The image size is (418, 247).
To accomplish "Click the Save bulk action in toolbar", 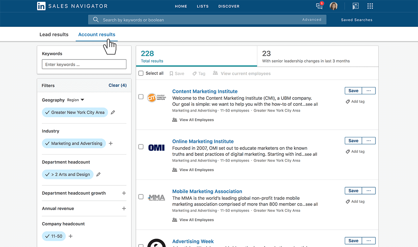I will (177, 73).
